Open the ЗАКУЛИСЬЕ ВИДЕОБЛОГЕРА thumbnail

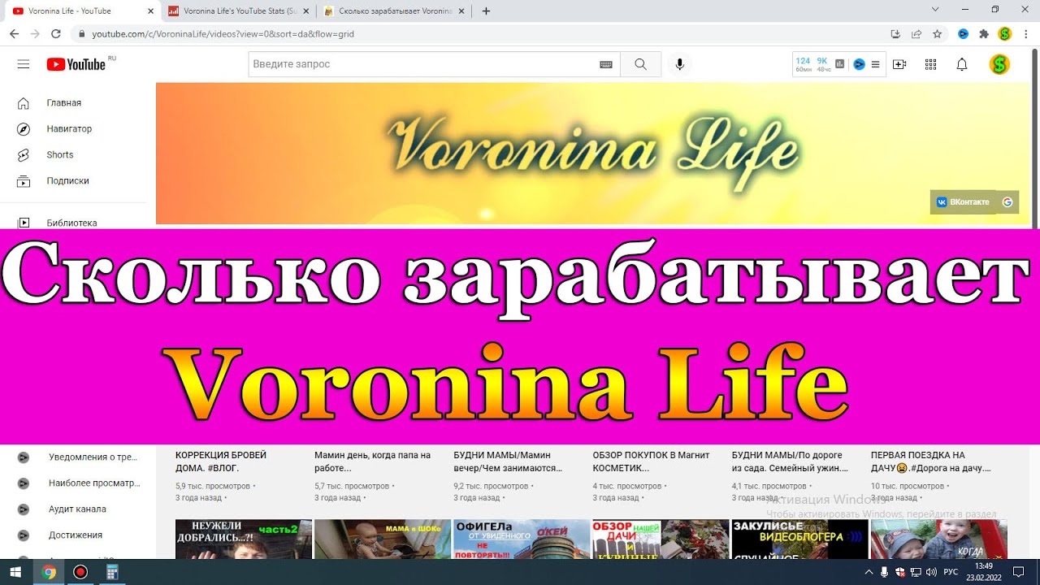coord(799,539)
